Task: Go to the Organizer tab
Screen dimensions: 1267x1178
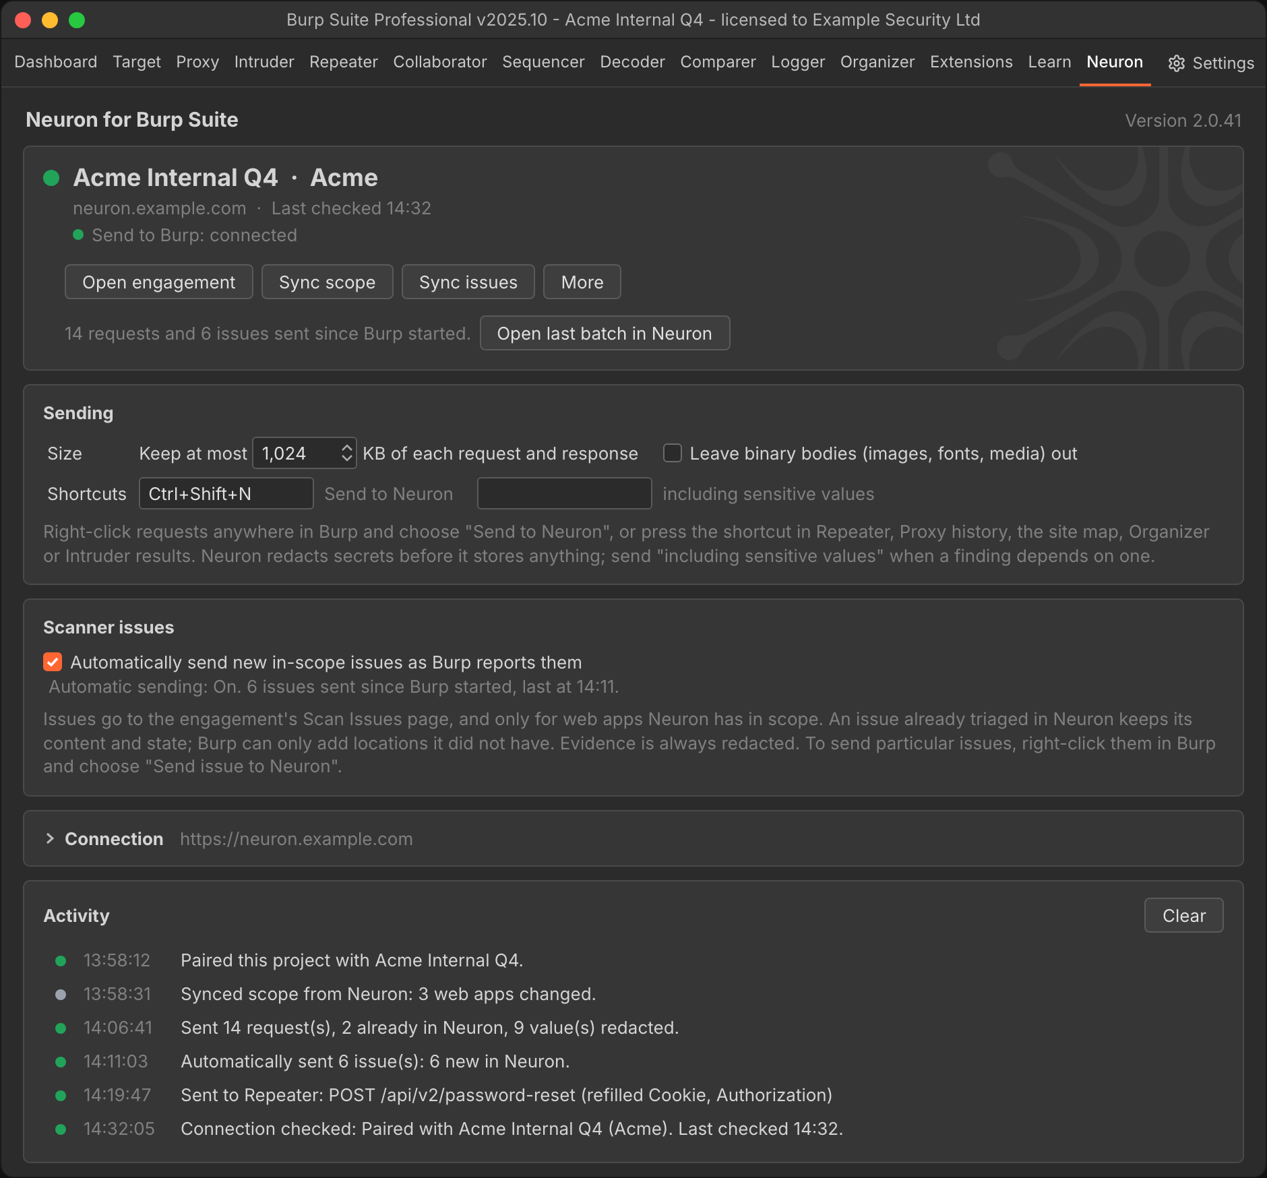Action: tap(877, 62)
